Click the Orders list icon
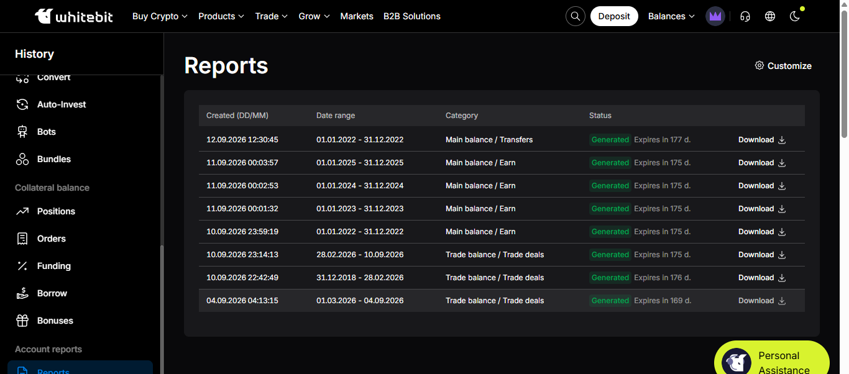849x374 pixels. pos(22,239)
